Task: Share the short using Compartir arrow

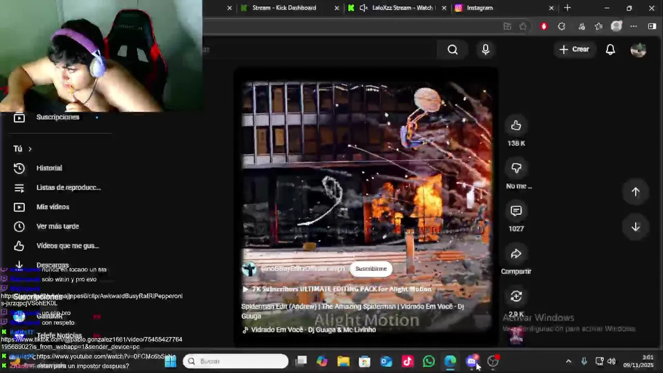Action: (516, 254)
